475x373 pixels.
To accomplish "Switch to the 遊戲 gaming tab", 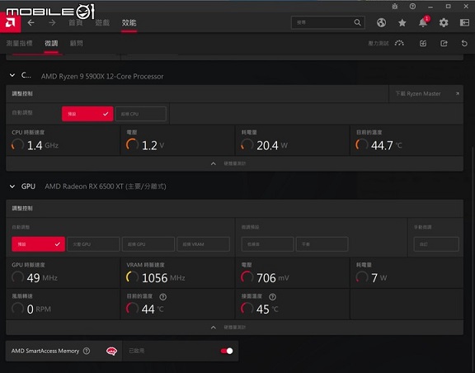I will click(102, 23).
